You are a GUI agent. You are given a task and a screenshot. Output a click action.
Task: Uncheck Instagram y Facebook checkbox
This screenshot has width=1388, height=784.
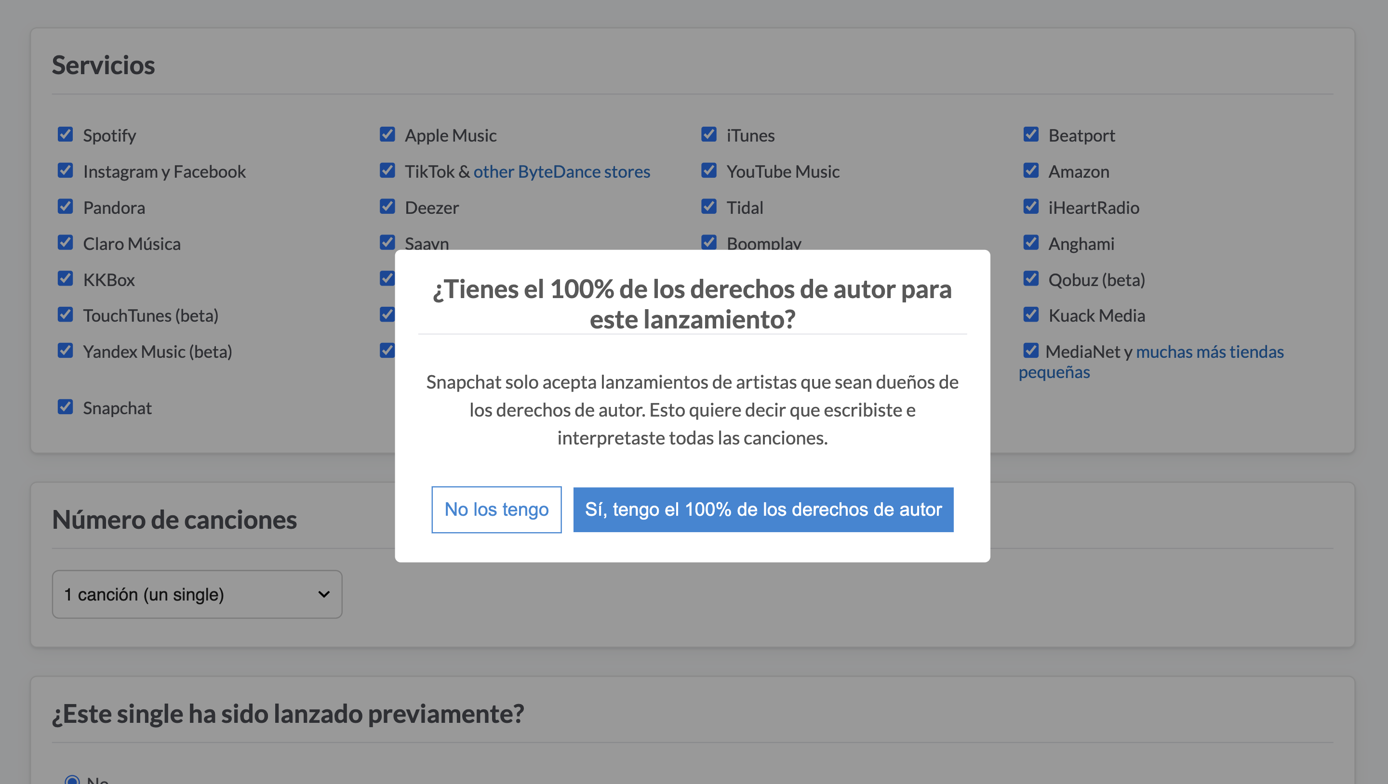(x=65, y=170)
